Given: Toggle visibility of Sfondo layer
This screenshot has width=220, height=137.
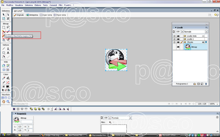Looking at the screenshot, I should [178, 42].
